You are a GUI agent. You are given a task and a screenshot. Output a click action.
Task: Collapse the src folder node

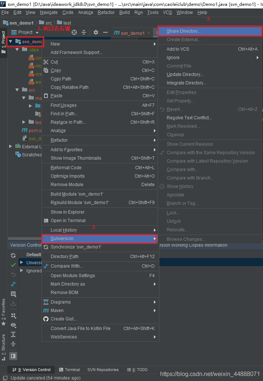coord(17,90)
